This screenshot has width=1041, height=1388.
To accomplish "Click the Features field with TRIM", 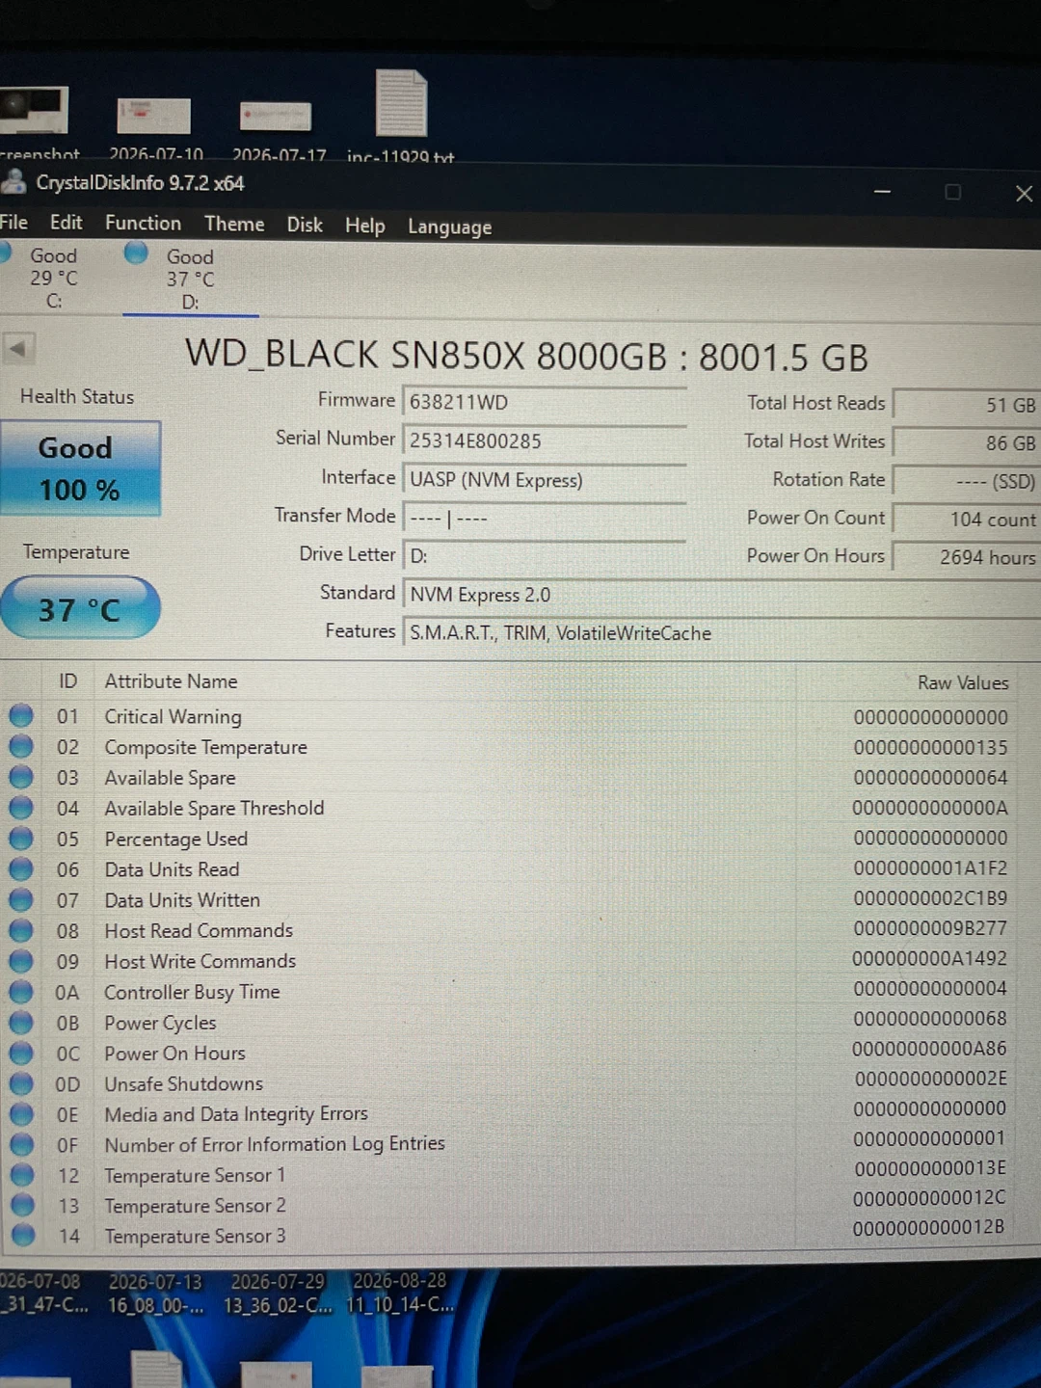I will [x=721, y=633].
